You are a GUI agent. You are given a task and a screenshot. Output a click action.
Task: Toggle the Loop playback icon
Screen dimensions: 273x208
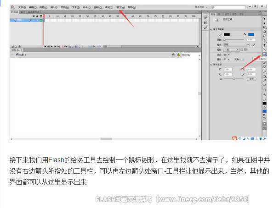(x=66, y=46)
